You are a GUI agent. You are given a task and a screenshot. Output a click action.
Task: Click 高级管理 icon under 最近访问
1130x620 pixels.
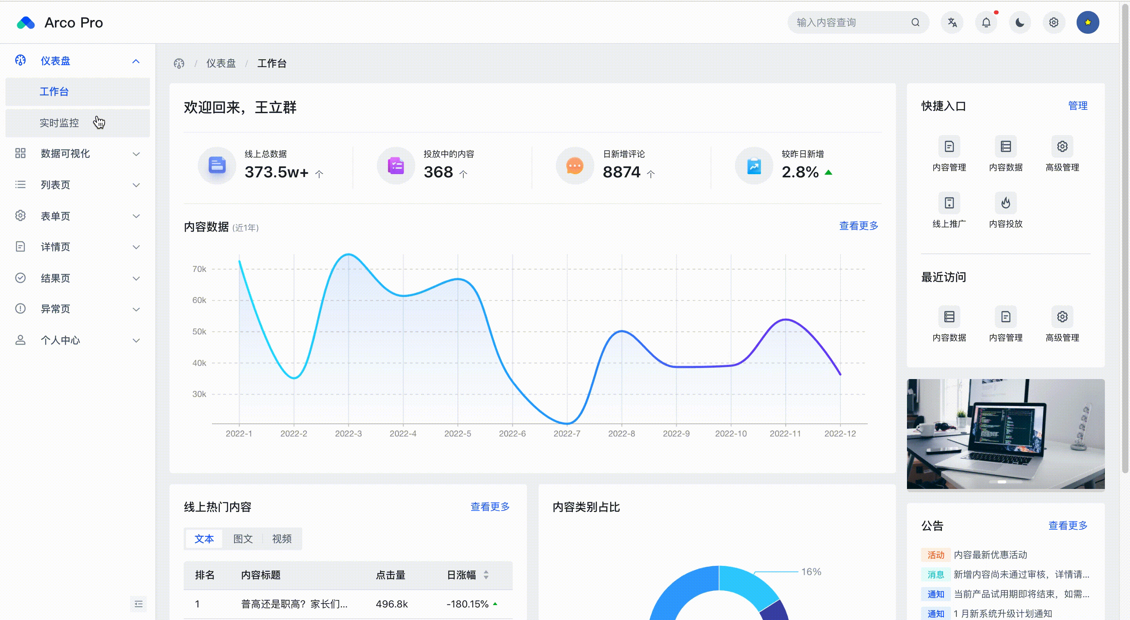point(1062,317)
